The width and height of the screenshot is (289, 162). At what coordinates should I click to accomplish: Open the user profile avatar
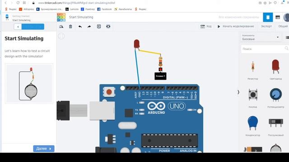coord(286,18)
